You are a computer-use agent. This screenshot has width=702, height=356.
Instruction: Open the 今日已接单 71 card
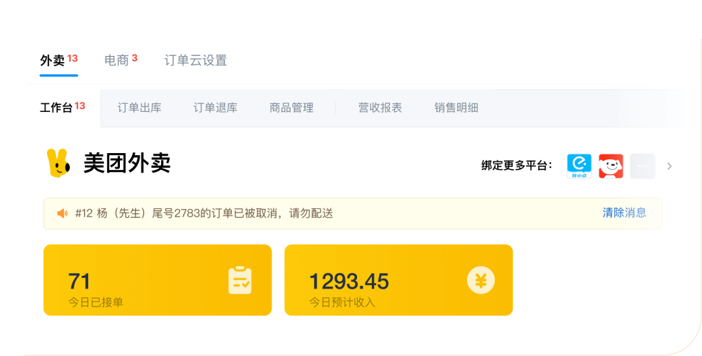pos(158,280)
